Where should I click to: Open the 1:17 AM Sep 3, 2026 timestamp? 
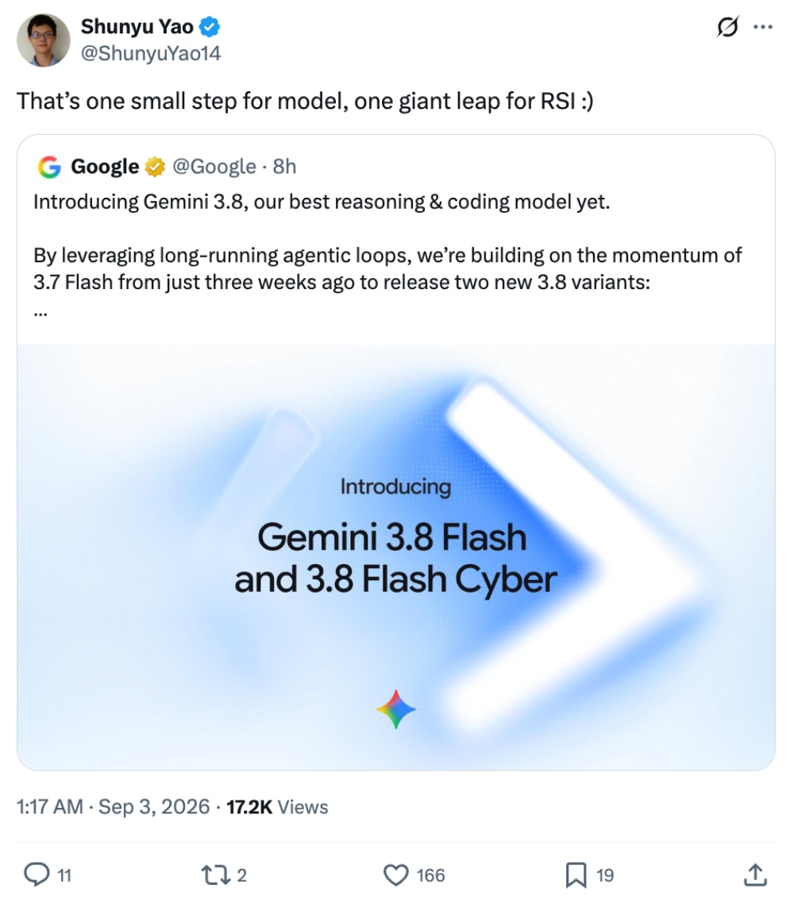pos(113,806)
